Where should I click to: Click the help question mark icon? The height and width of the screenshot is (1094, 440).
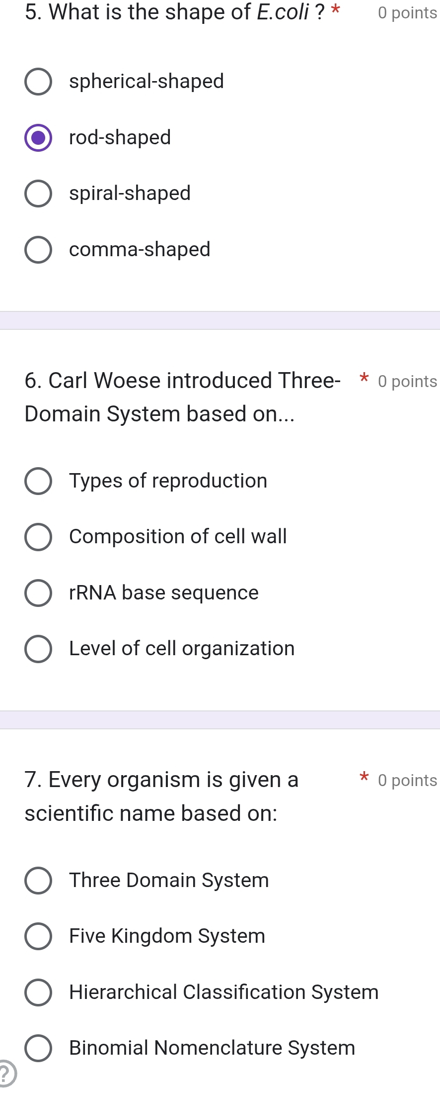point(5,1075)
